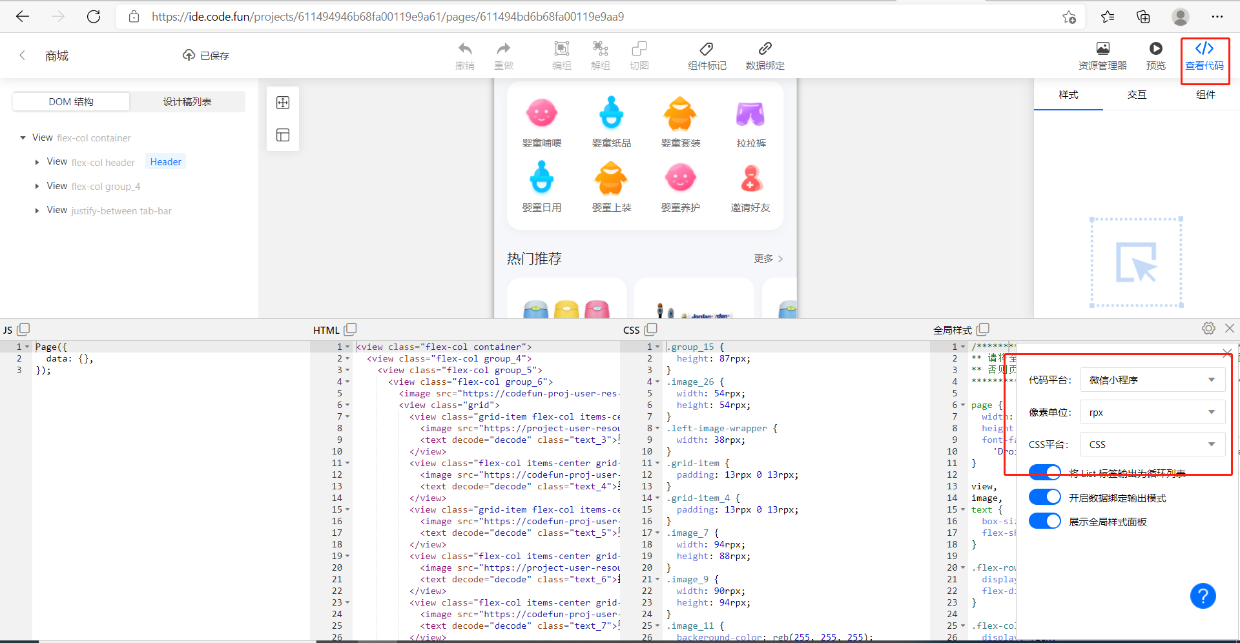Open the 代码平台 platform dropdown

(x=1152, y=380)
